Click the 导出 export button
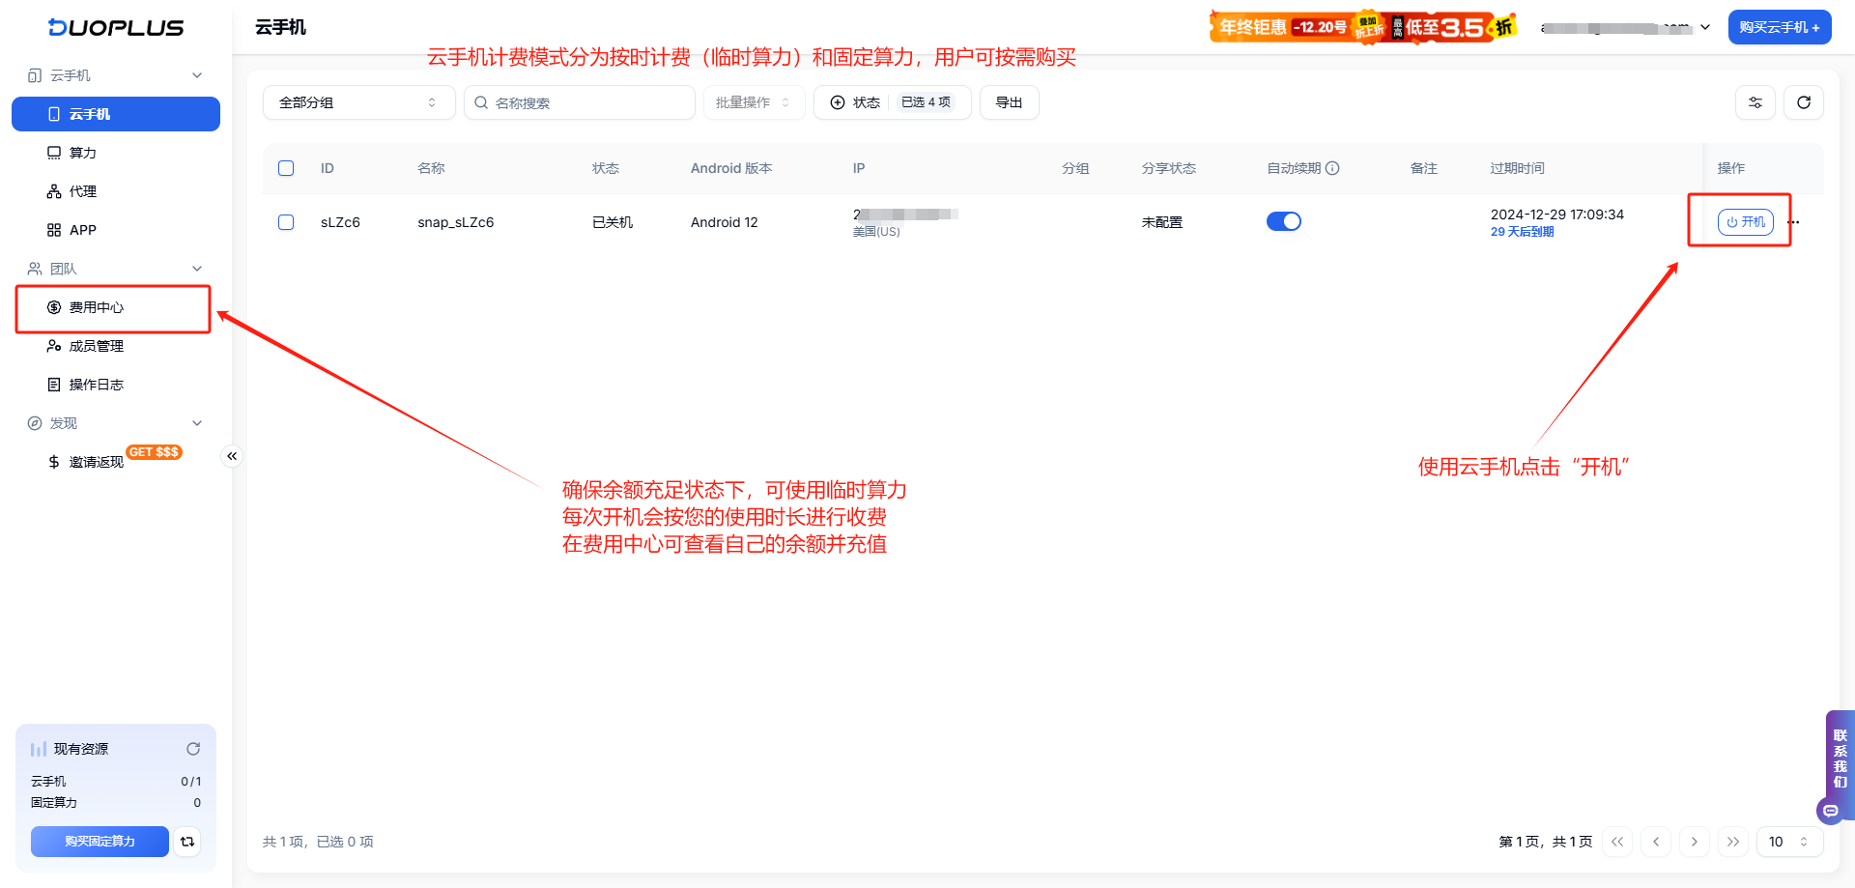 point(1009,101)
